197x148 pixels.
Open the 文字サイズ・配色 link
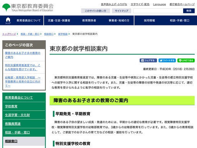pyautogui.click(x=140, y=4)
